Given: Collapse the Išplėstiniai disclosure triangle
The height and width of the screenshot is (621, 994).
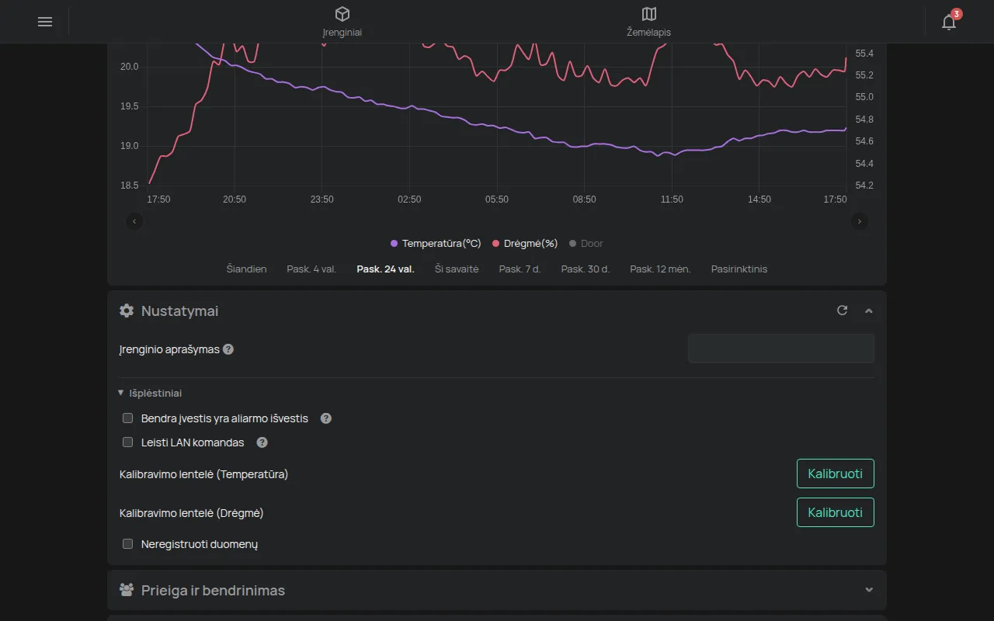Looking at the screenshot, I should pyautogui.click(x=121, y=394).
